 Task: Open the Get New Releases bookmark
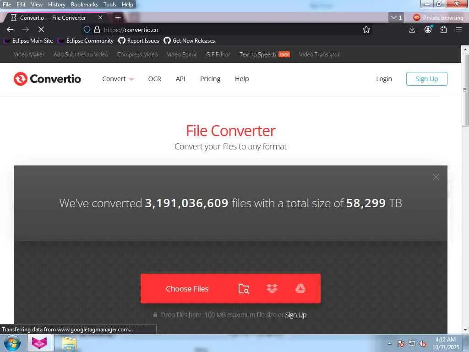(x=189, y=41)
